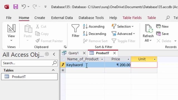Click the Tell me search magnifier
This screenshot has height=100, width=178.
click(x=168, y=18)
